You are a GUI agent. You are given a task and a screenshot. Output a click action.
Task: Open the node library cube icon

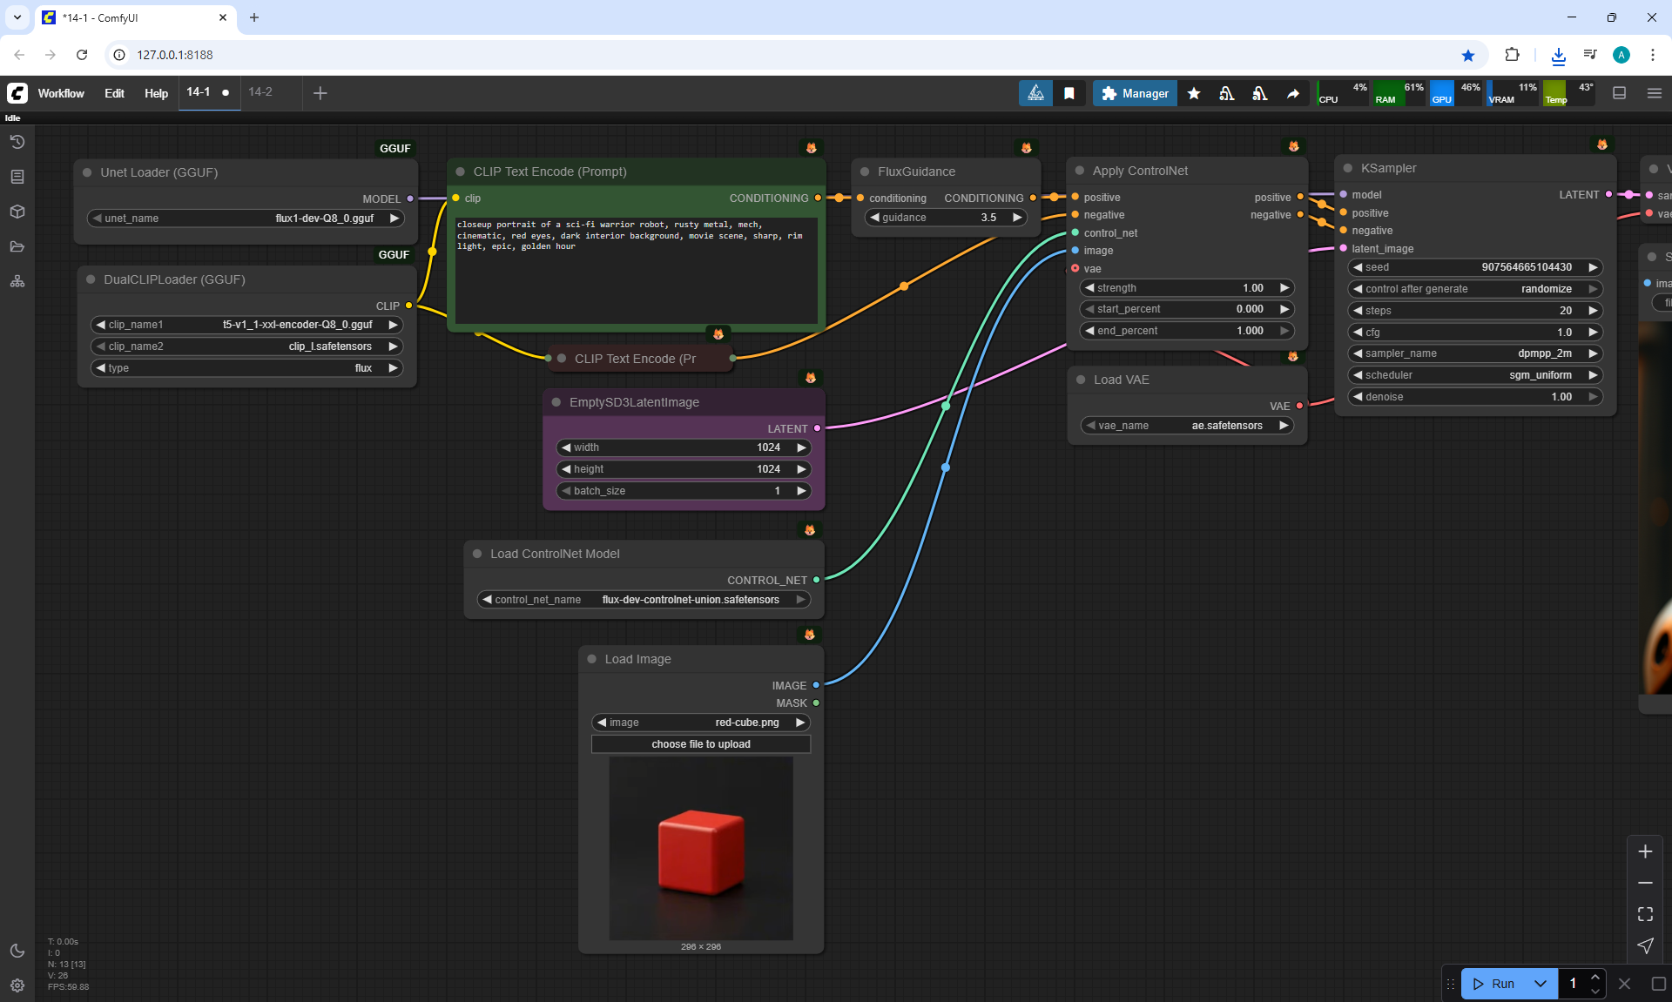pyautogui.click(x=17, y=212)
